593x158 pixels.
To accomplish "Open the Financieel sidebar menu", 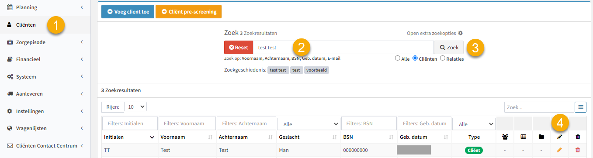I will [45, 59].
